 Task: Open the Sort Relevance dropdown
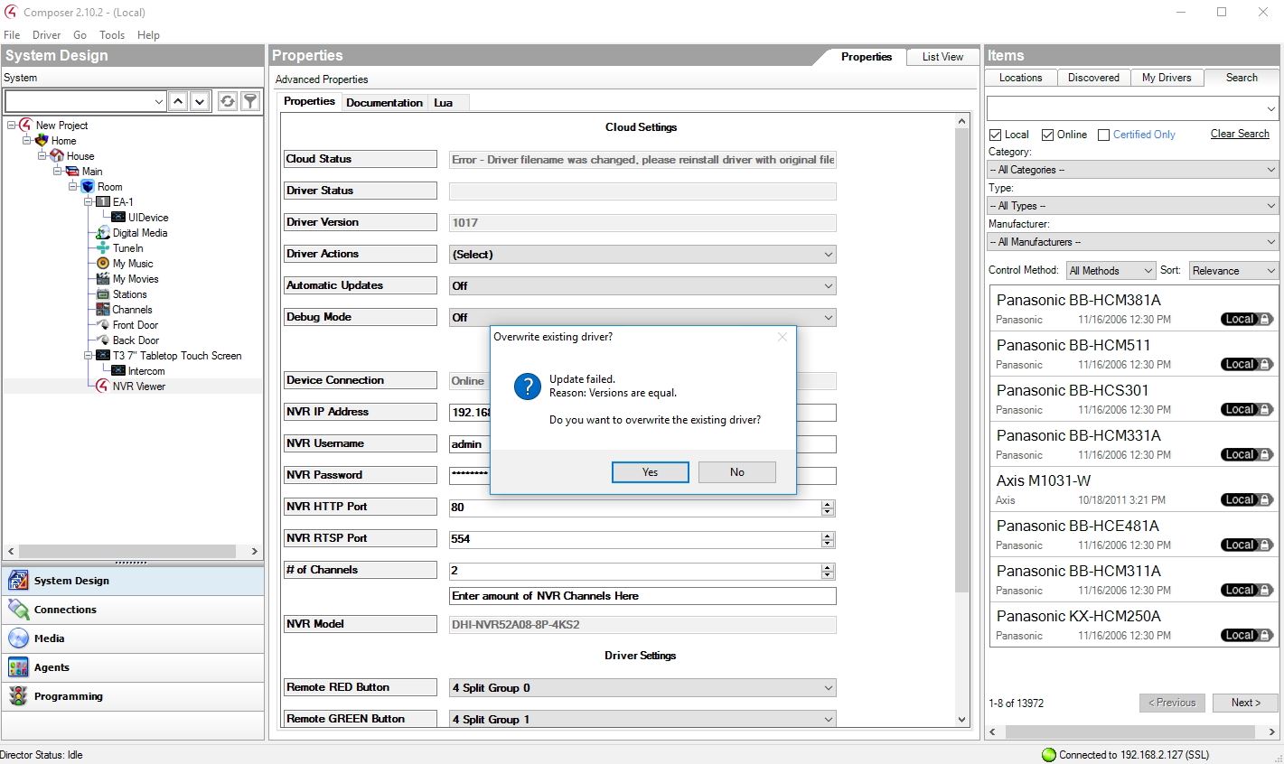click(x=1233, y=271)
